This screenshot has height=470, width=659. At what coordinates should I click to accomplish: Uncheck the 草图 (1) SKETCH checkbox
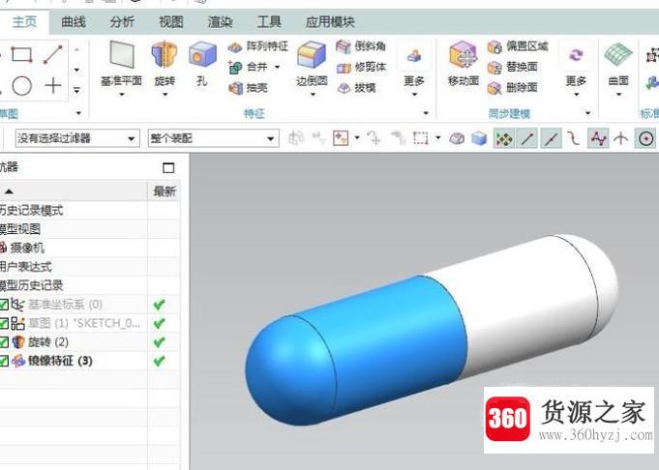tap(4, 323)
